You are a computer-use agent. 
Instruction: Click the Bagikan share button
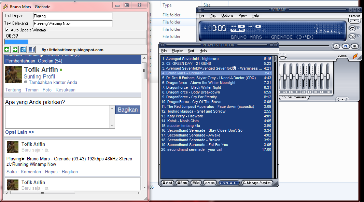pos(128,110)
